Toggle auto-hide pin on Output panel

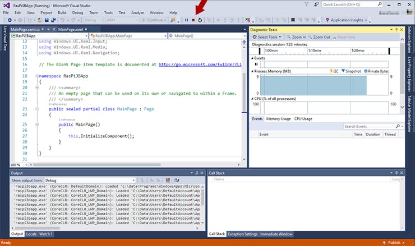tap(197, 173)
